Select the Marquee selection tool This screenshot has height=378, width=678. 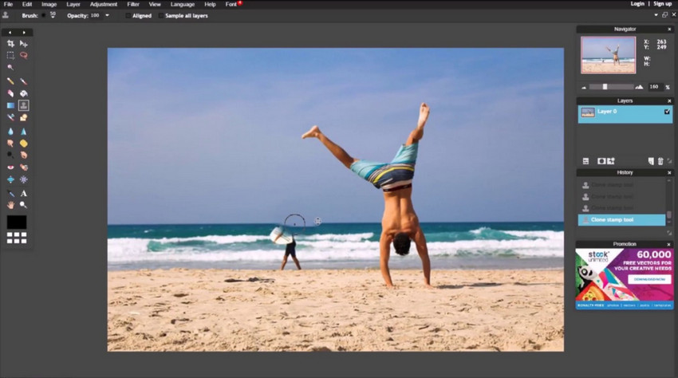click(10, 56)
